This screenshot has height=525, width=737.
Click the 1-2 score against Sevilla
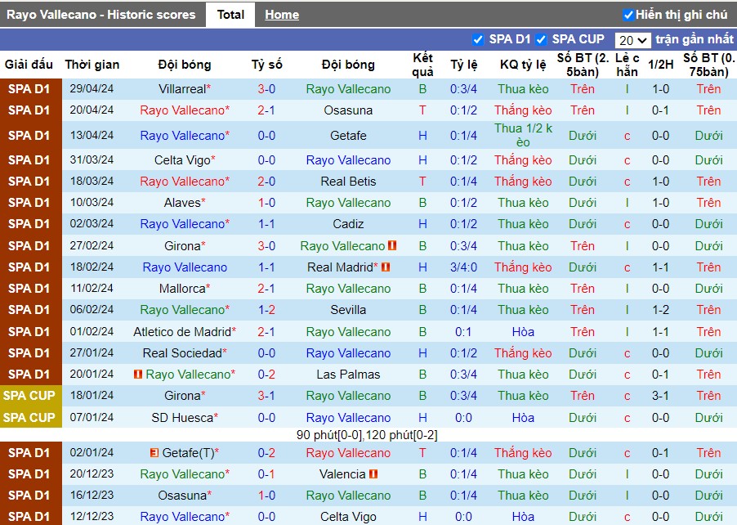point(266,310)
